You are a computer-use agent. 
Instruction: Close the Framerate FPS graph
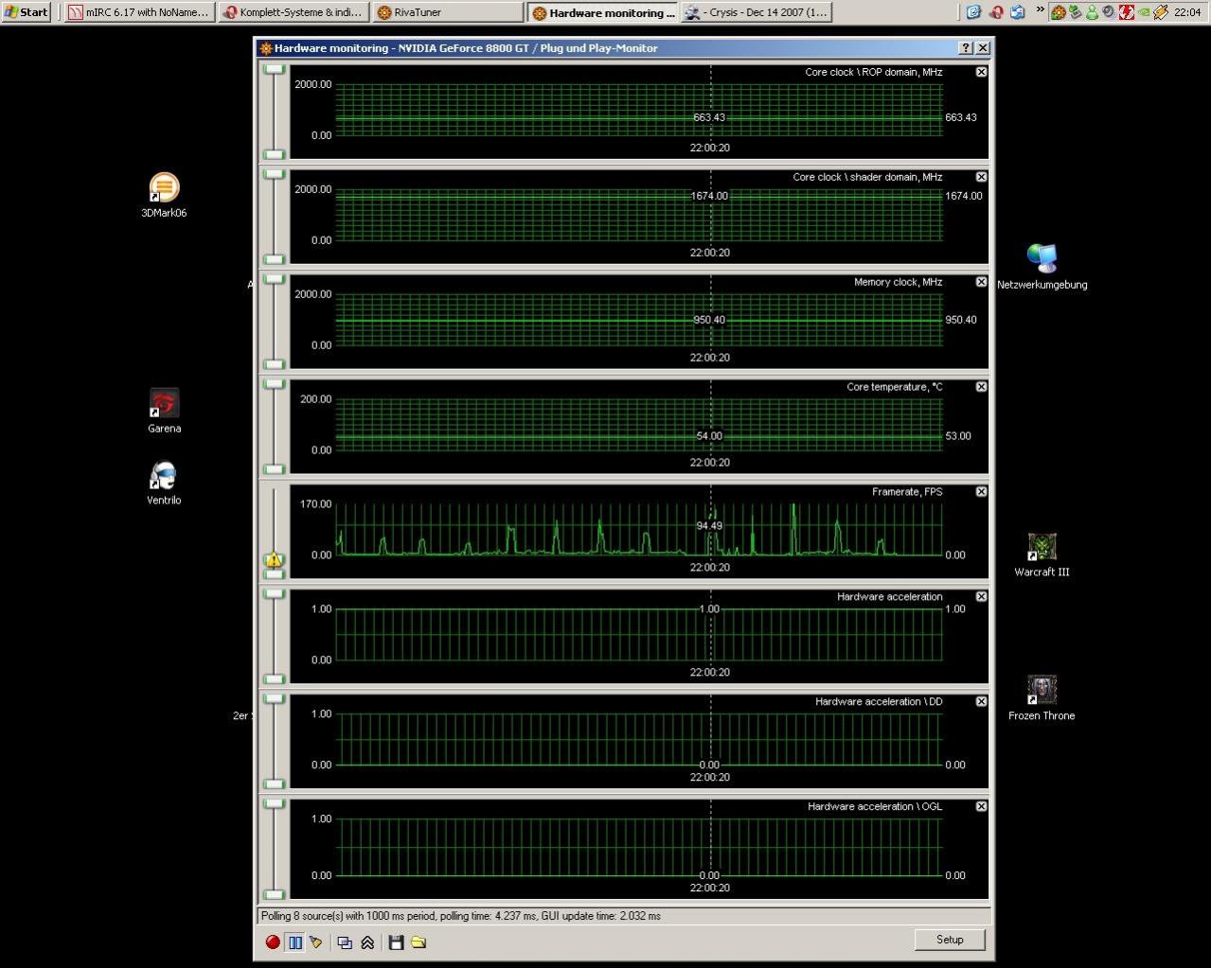(x=981, y=492)
